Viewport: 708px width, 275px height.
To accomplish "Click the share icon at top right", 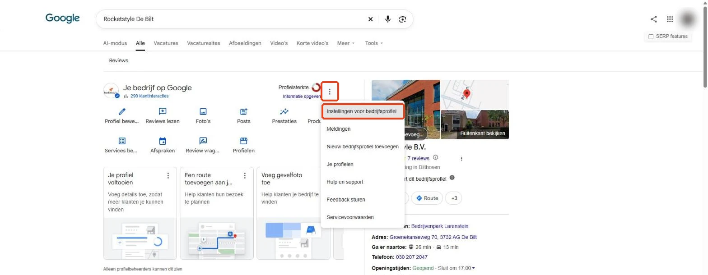I will click(653, 19).
